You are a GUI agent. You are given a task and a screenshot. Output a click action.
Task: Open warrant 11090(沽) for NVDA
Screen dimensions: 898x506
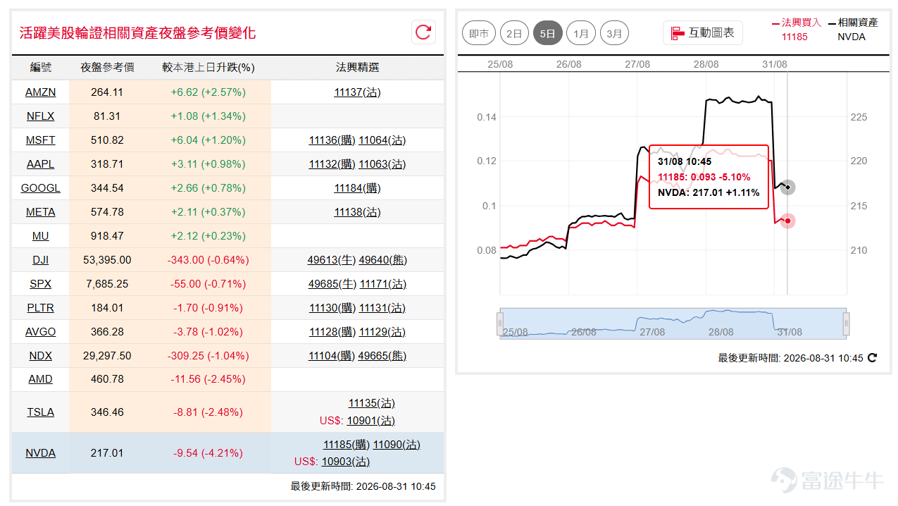coord(397,445)
